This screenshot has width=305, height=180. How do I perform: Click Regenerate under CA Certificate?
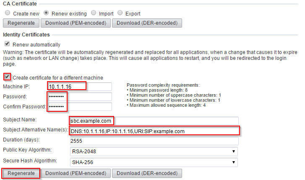pyautogui.click(x=21, y=23)
